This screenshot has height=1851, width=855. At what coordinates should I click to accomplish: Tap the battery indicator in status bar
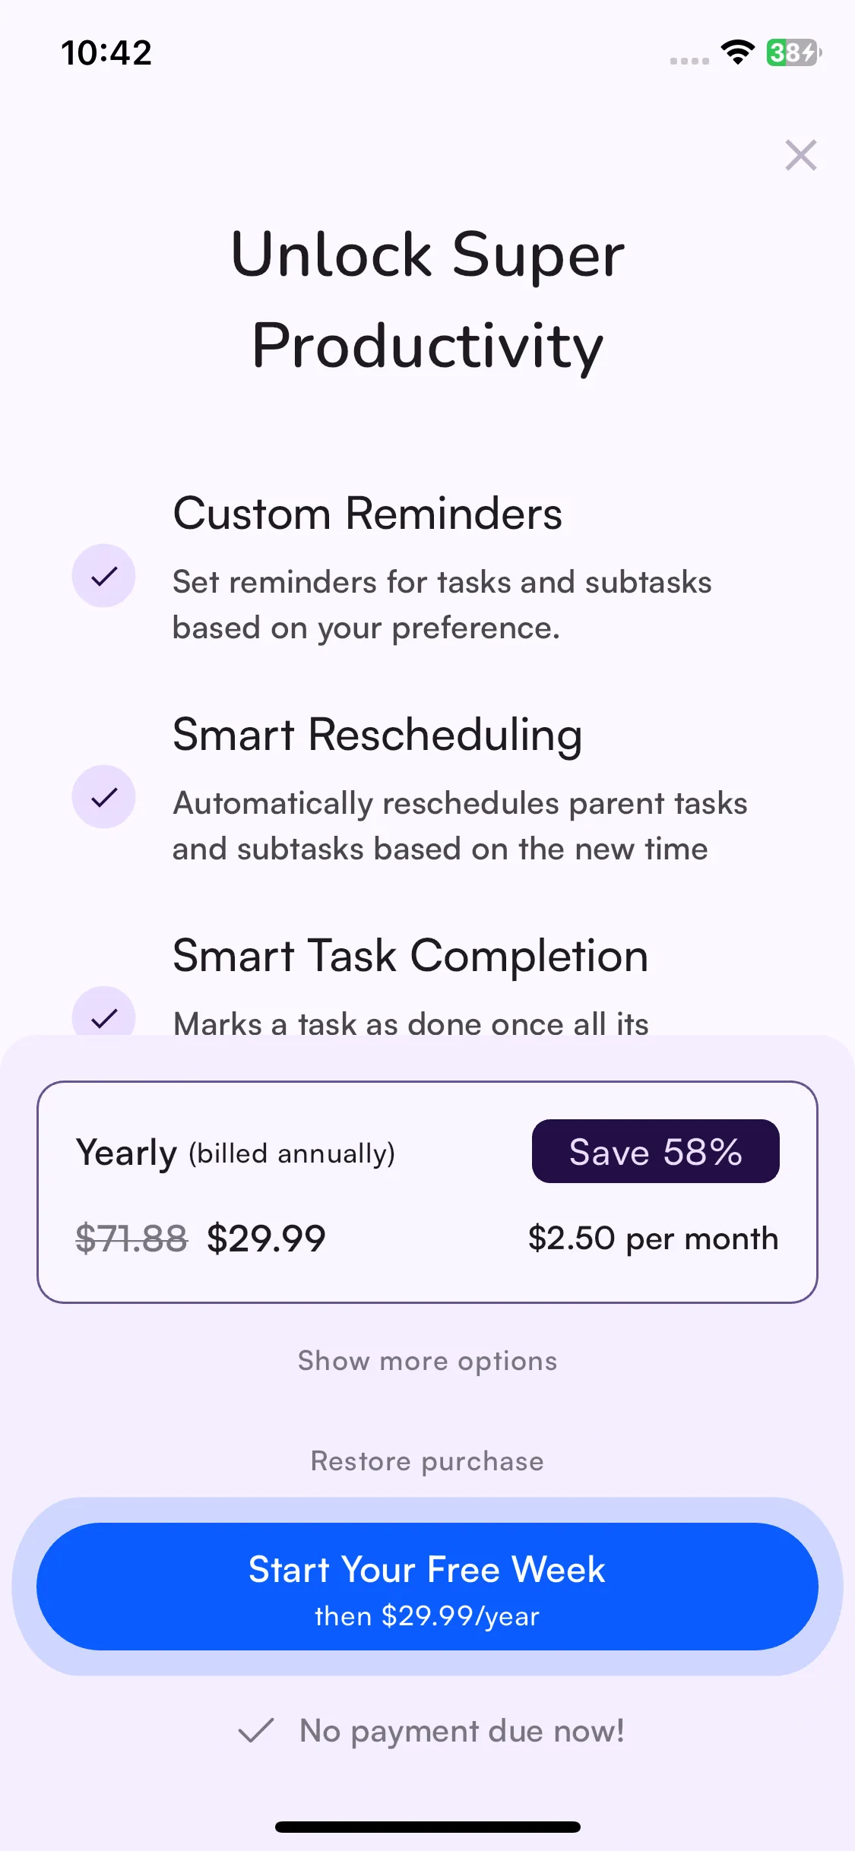point(793,52)
